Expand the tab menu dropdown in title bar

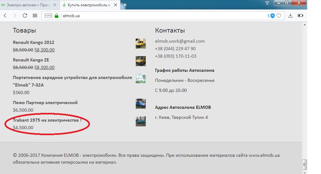[x=267, y=3]
